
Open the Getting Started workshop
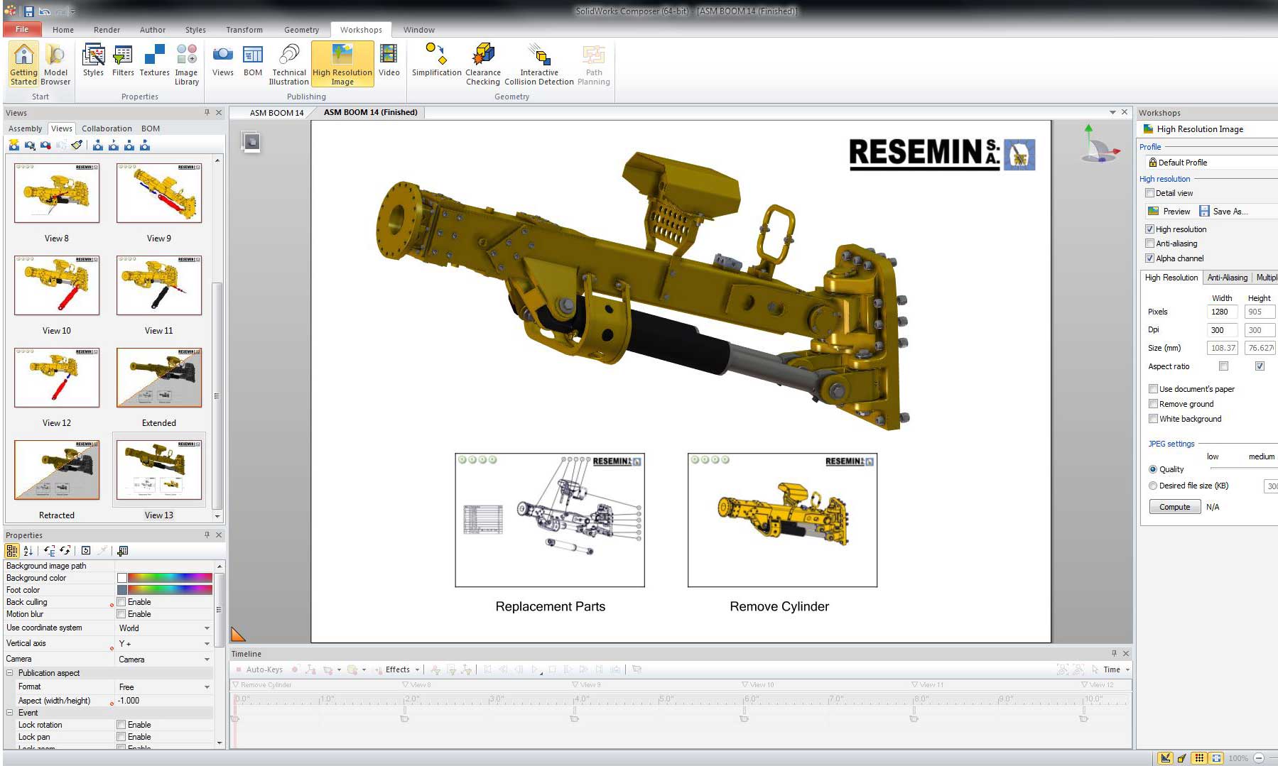coord(23,64)
